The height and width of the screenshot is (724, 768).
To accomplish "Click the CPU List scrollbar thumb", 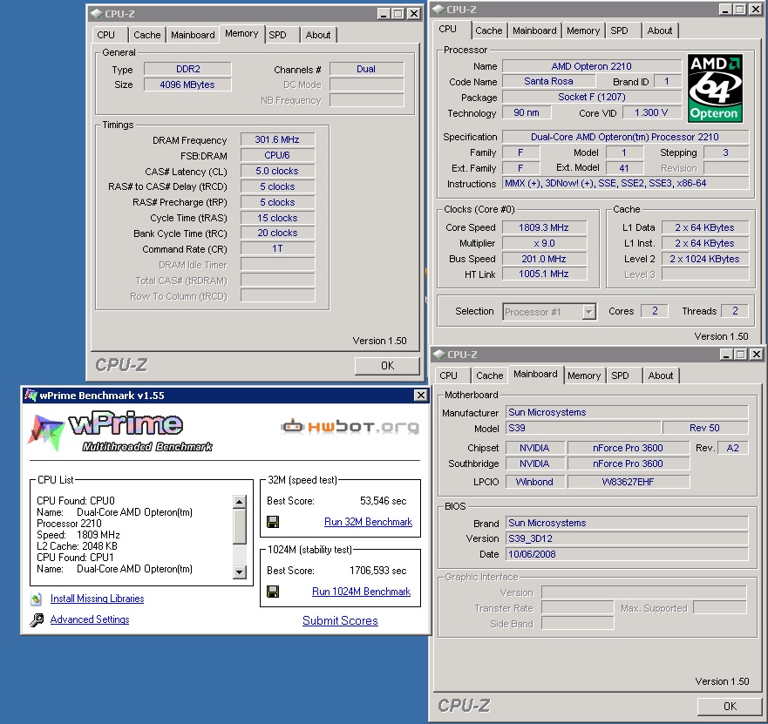I will (240, 526).
